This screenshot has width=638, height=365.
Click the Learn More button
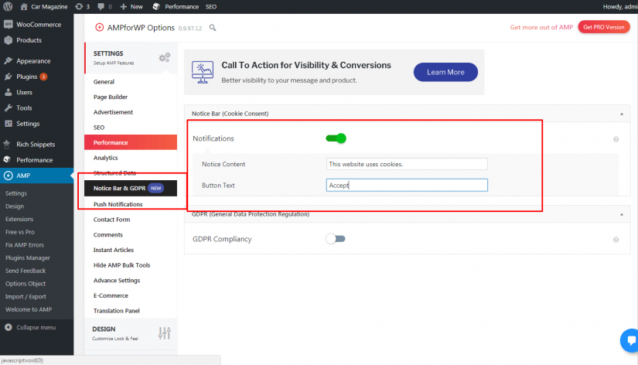pos(445,72)
